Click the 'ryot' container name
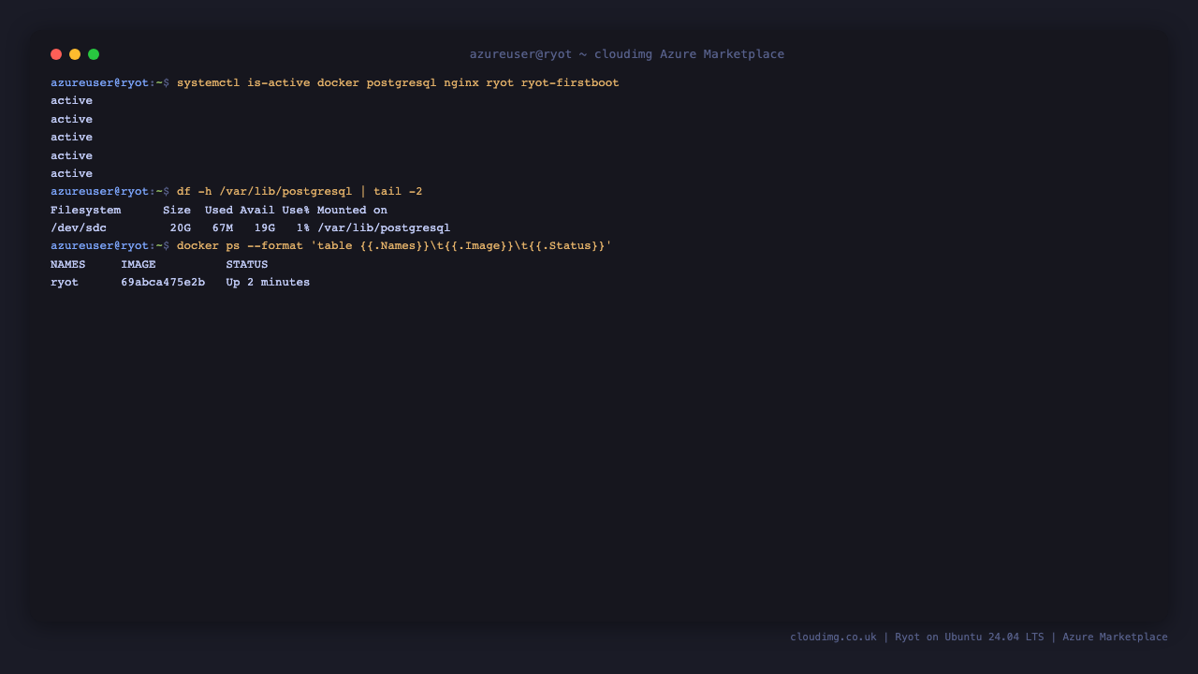 [x=65, y=282]
